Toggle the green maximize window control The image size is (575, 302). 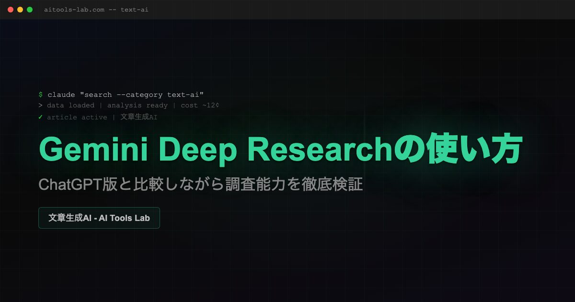pyautogui.click(x=30, y=9)
